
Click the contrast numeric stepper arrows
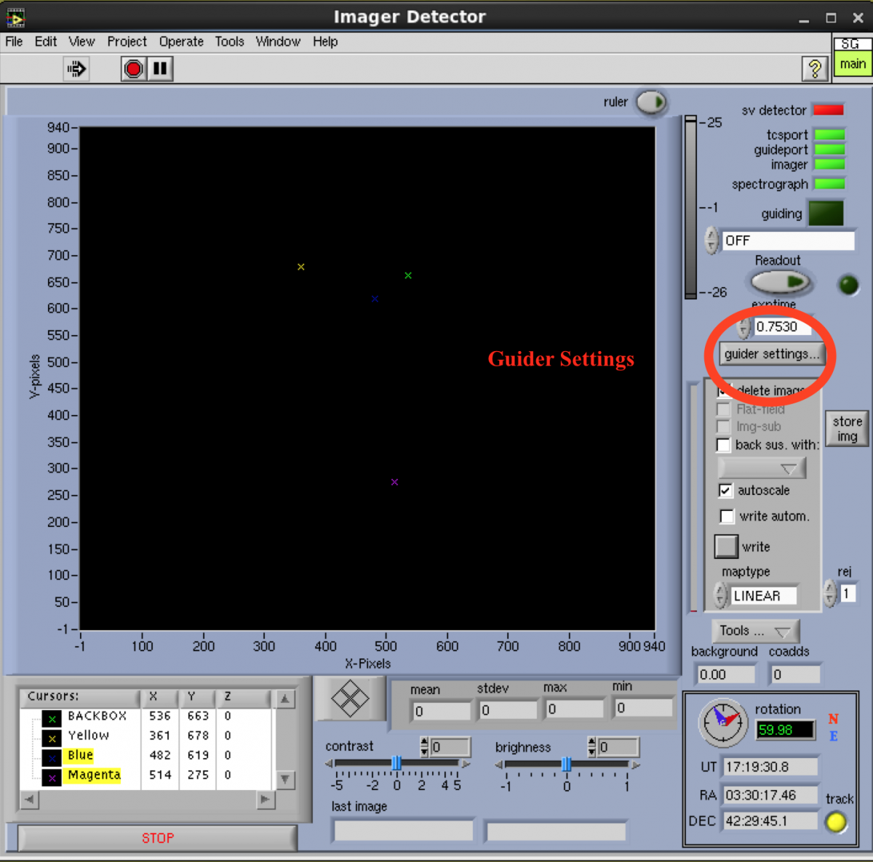[424, 746]
